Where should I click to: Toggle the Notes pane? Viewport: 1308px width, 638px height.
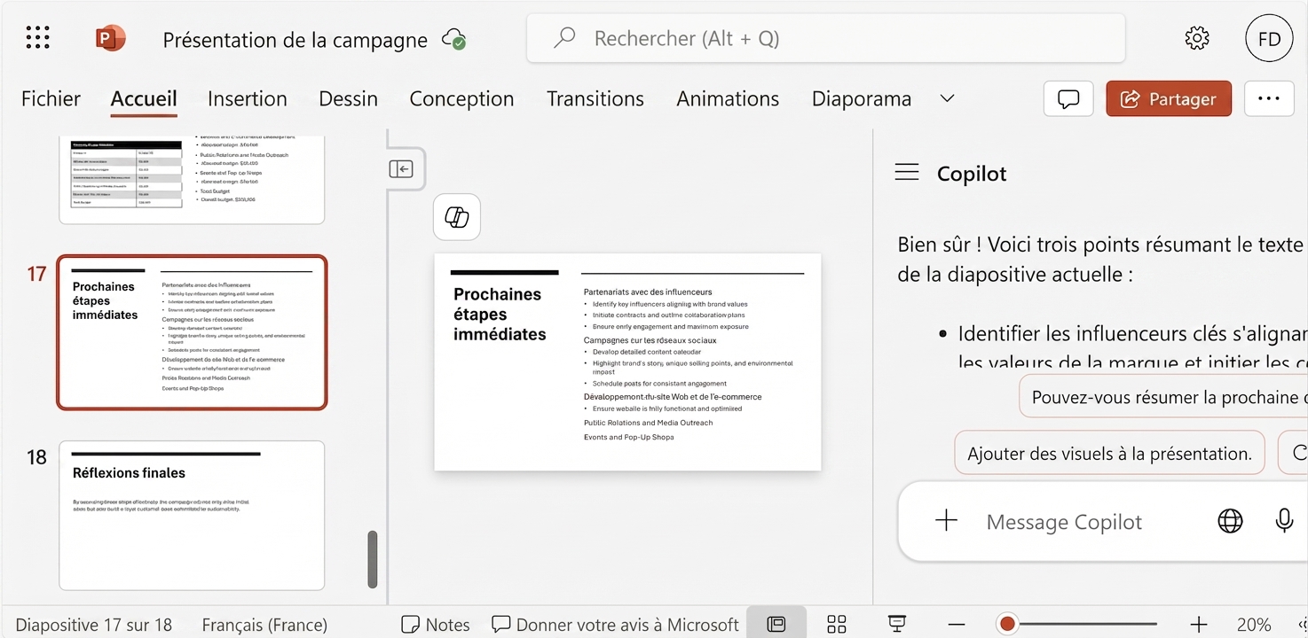click(436, 625)
